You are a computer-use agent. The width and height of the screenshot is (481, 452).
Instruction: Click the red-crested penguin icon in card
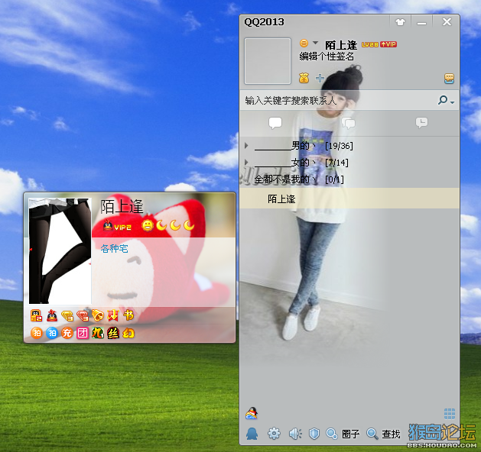[x=52, y=315]
